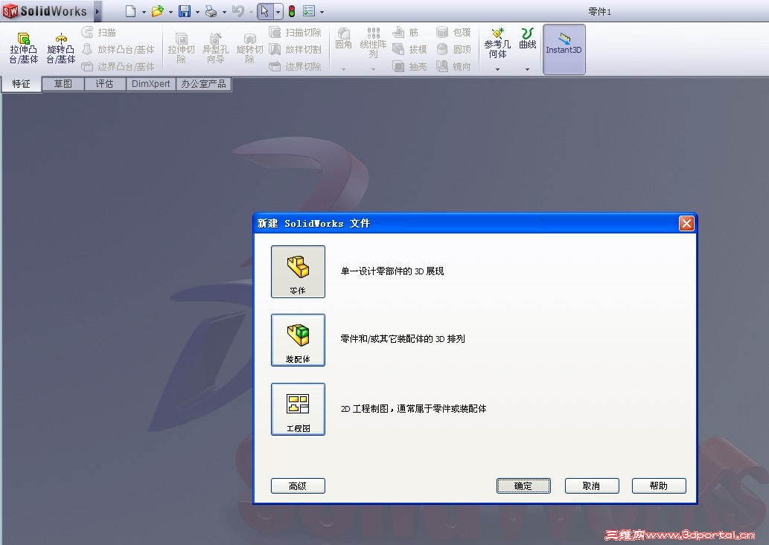The height and width of the screenshot is (545, 769).
Task: Click Lofted Boss/Base (放样凸台/基体)
Action: [118, 50]
